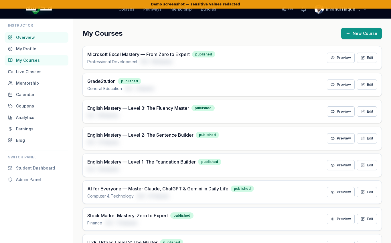Click the Calendar icon in sidebar

tap(10, 95)
